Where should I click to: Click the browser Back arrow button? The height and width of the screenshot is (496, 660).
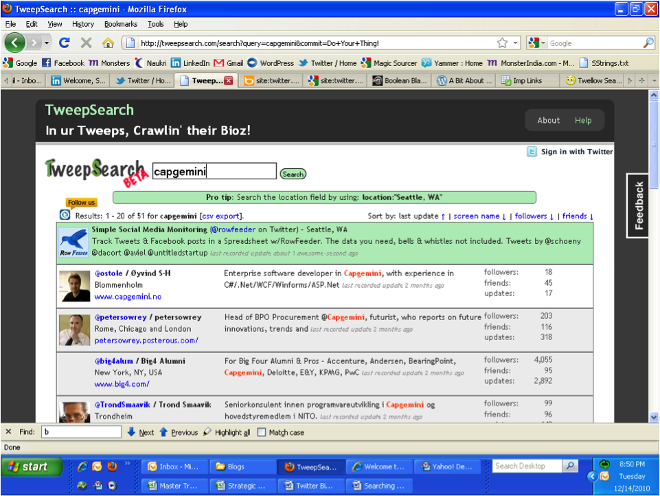[14, 43]
